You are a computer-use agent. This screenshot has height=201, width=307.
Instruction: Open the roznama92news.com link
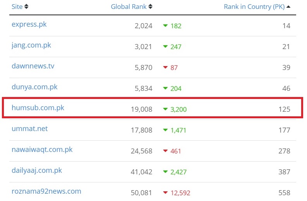point(46,191)
